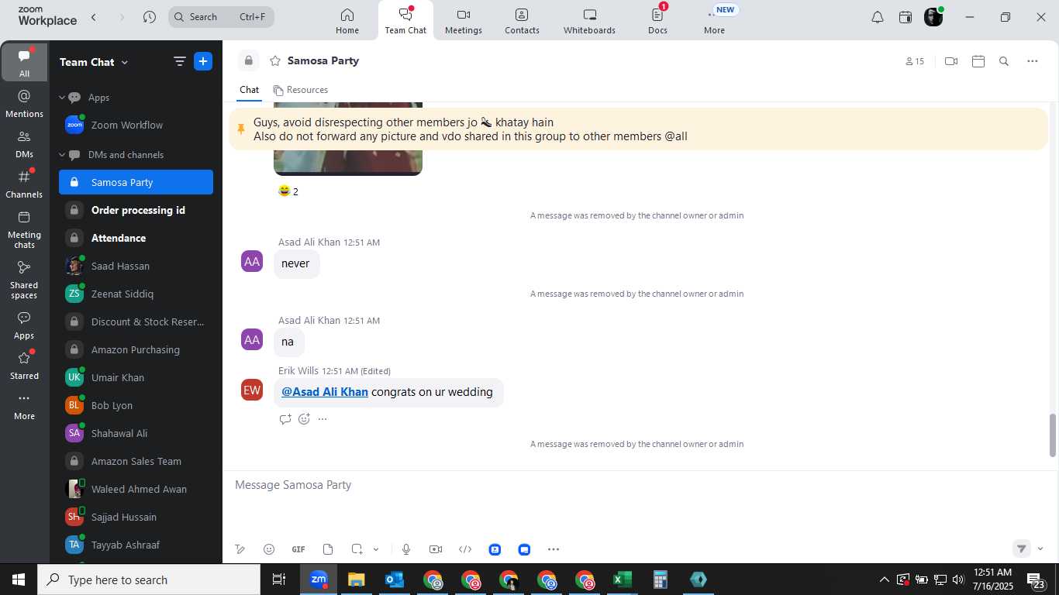Record an audio message with microphone

click(406, 549)
